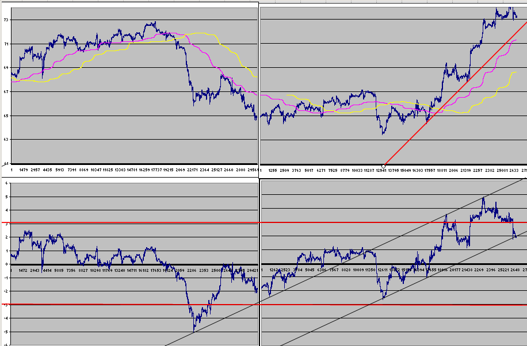Image resolution: width=527 pixels, height=346 pixels.
Task: Click x-axis label 2509
Action: (285, 171)
